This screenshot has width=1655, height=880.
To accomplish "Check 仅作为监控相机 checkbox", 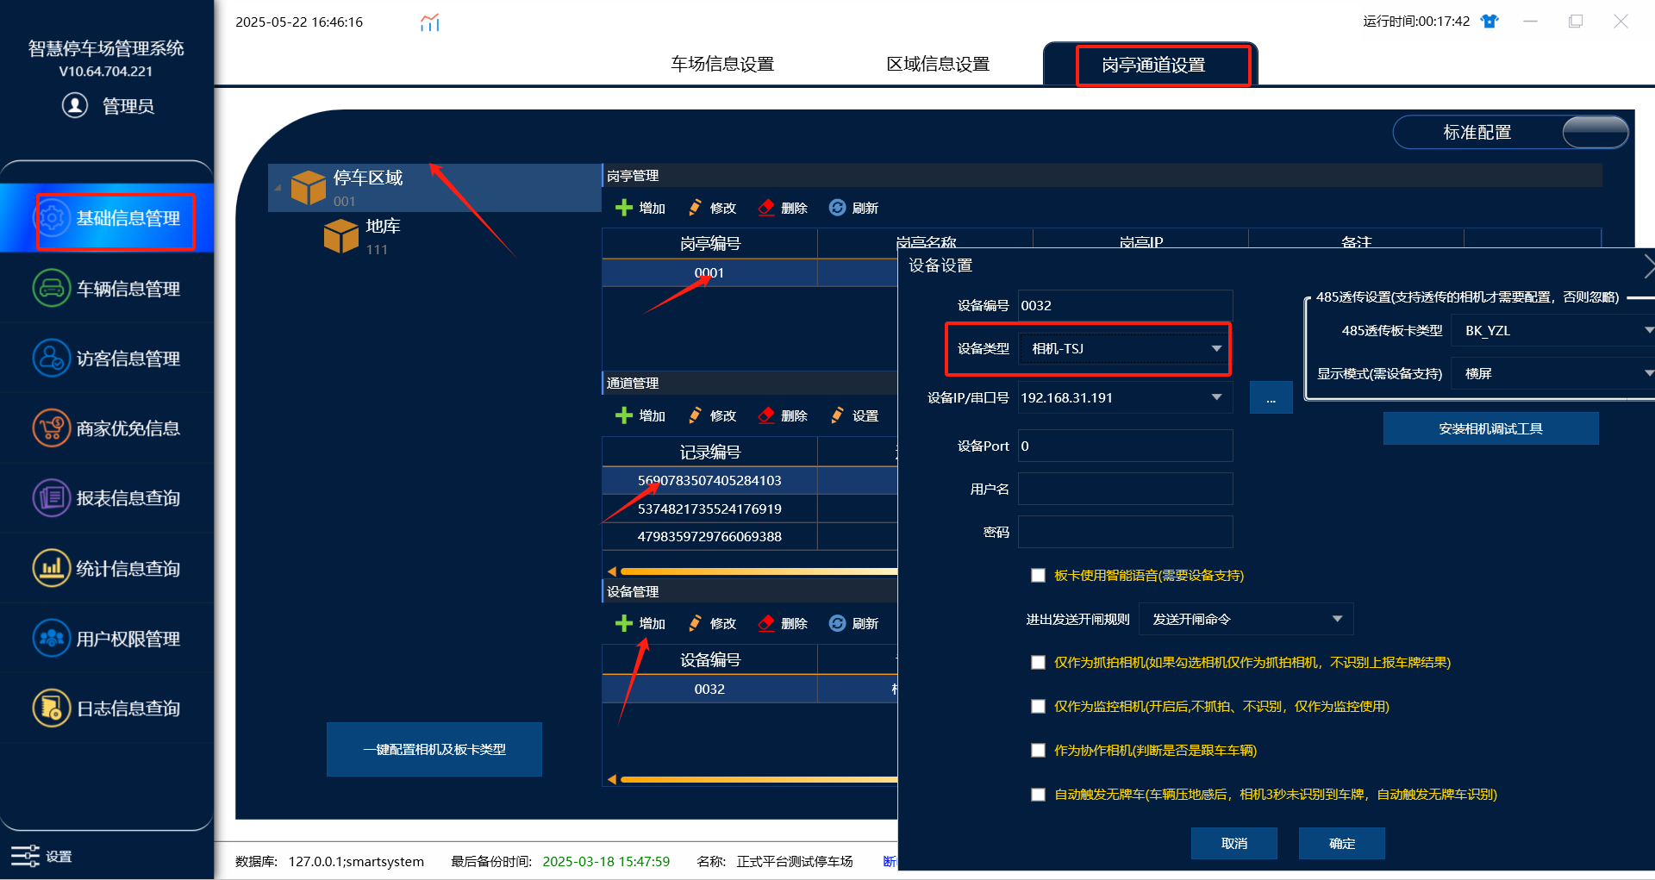I will [1038, 707].
